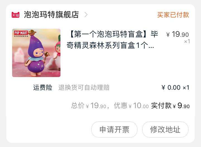Click the 申请开票 button to request invoice
This screenshot has height=147, width=201.
[114, 130]
